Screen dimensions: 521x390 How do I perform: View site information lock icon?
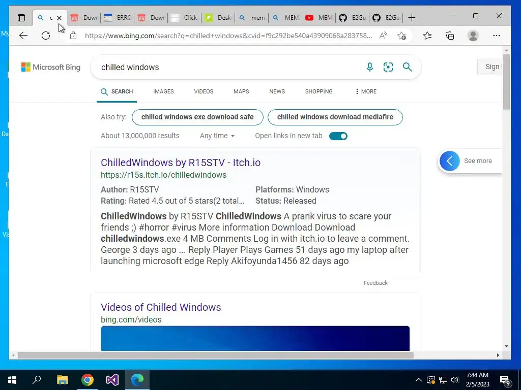tap(73, 36)
